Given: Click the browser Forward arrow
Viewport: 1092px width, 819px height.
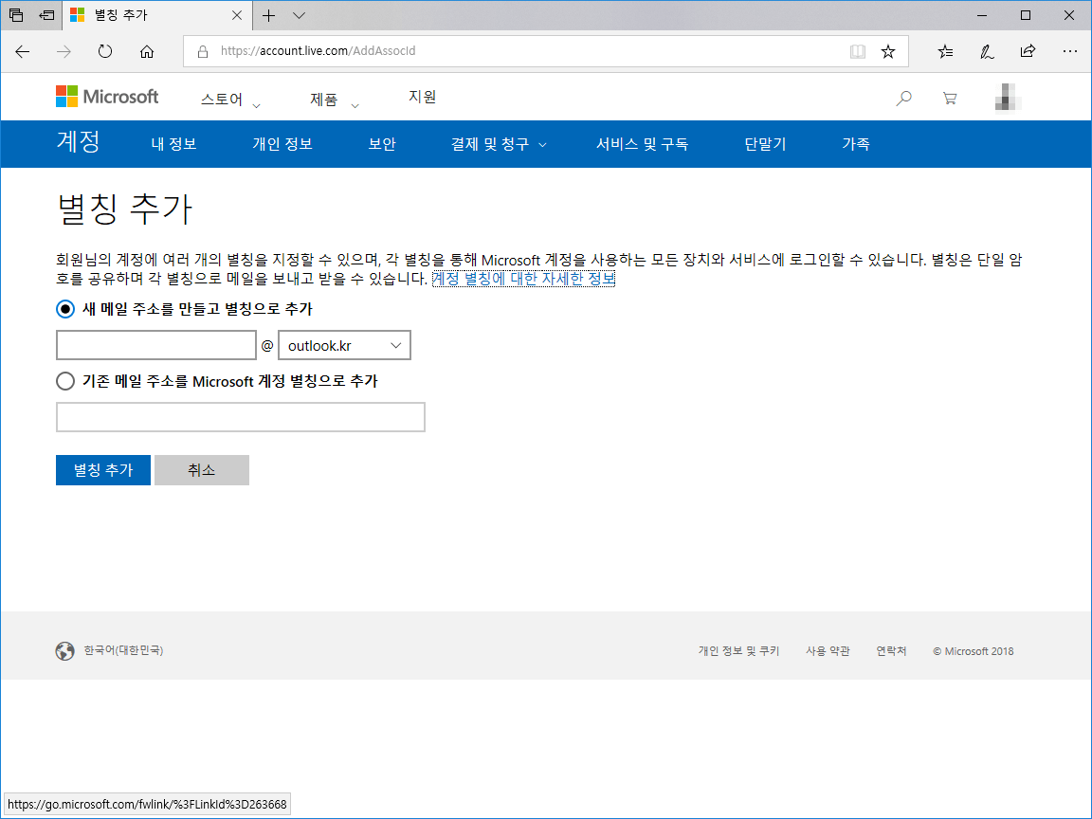Looking at the screenshot, I should coord(64,51).
